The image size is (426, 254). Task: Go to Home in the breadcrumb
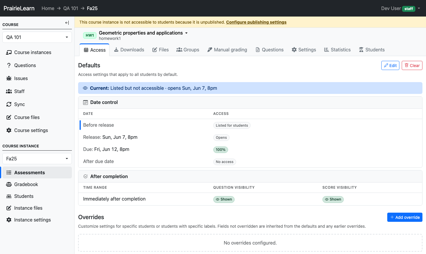click(48, 8)
